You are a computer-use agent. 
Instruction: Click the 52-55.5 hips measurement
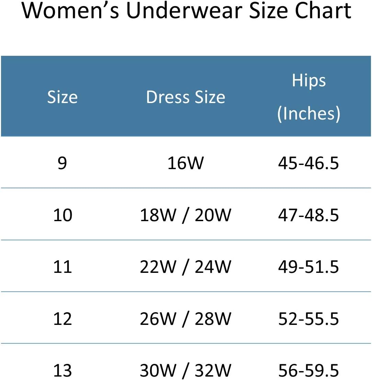tap(309, 319)
